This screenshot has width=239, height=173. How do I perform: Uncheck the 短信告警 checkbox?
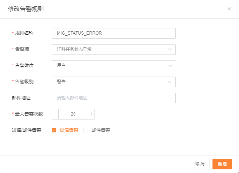point(54,130)
